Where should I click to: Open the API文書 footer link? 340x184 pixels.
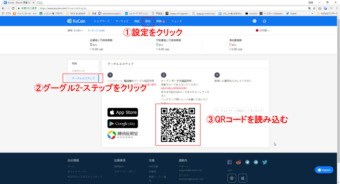(153, 166)
